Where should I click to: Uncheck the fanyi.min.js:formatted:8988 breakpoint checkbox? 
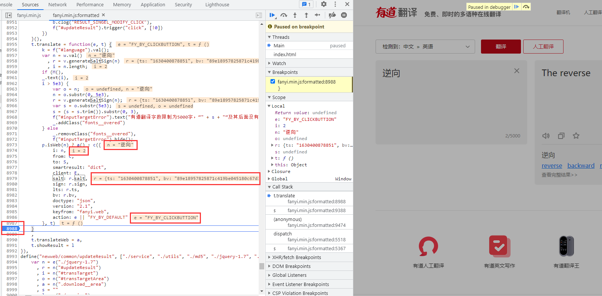pyautogui.click(x=273, y=81)
